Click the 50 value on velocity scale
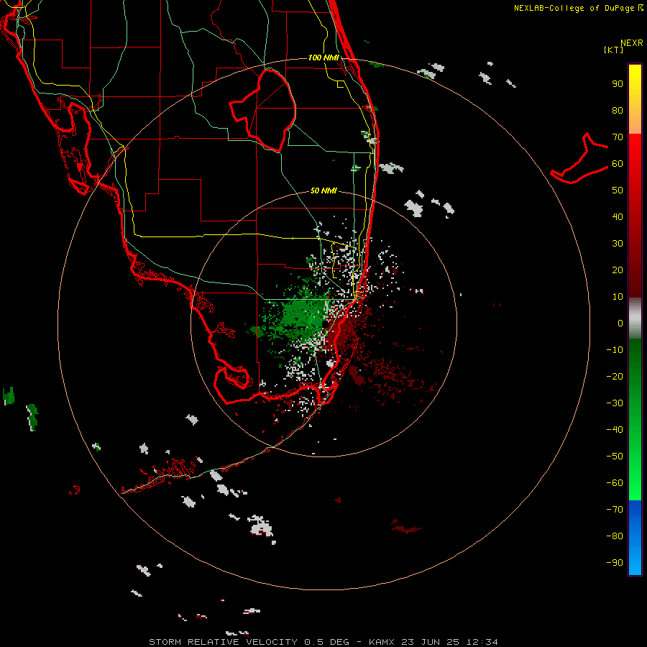 point(618,191)
